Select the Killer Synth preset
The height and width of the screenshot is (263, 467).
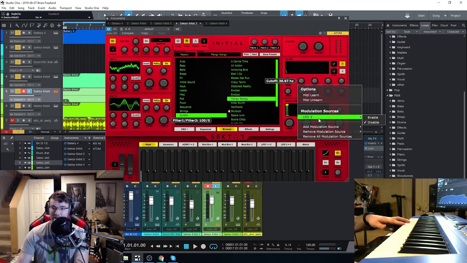[x=238, y=103]
